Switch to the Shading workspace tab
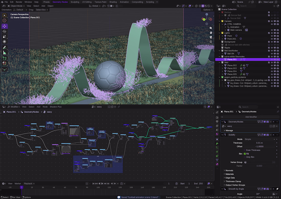The width and height of the screenshot is (281, 199). pyautogui.click(x=113, y=2)
